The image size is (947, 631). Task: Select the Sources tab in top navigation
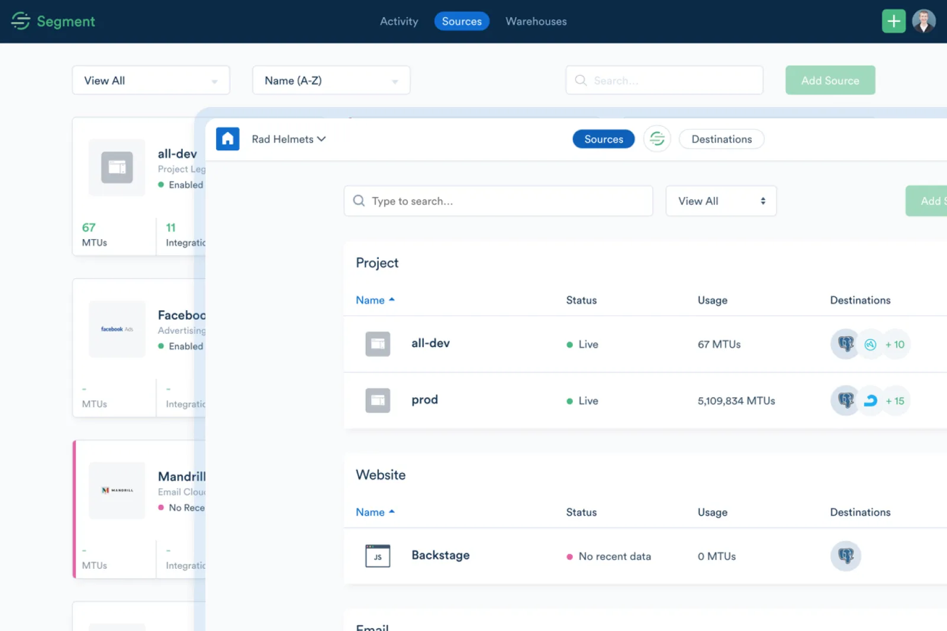coord(462,21)
